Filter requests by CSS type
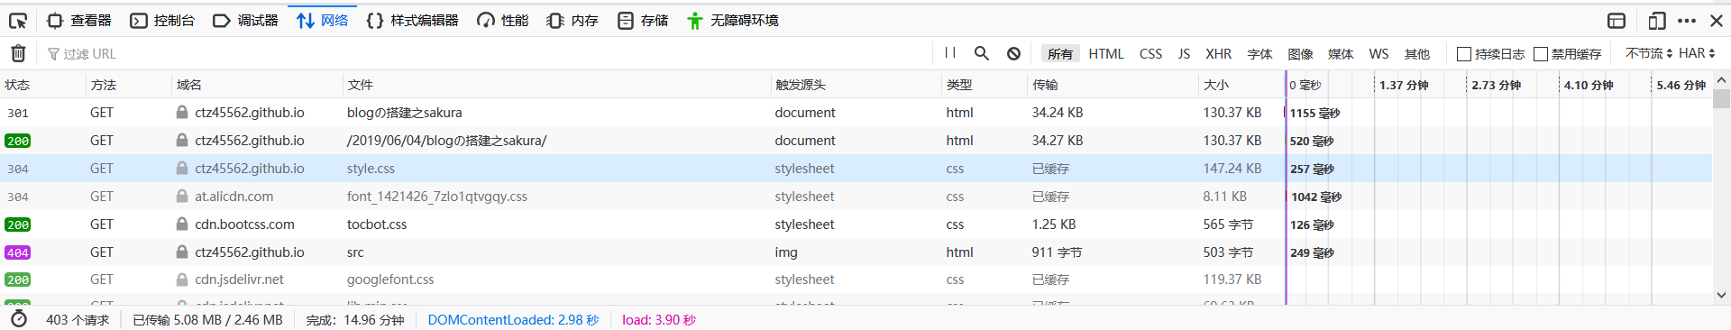The width and height of the screenshot is (1731, 330). (x=1150, y=54)
